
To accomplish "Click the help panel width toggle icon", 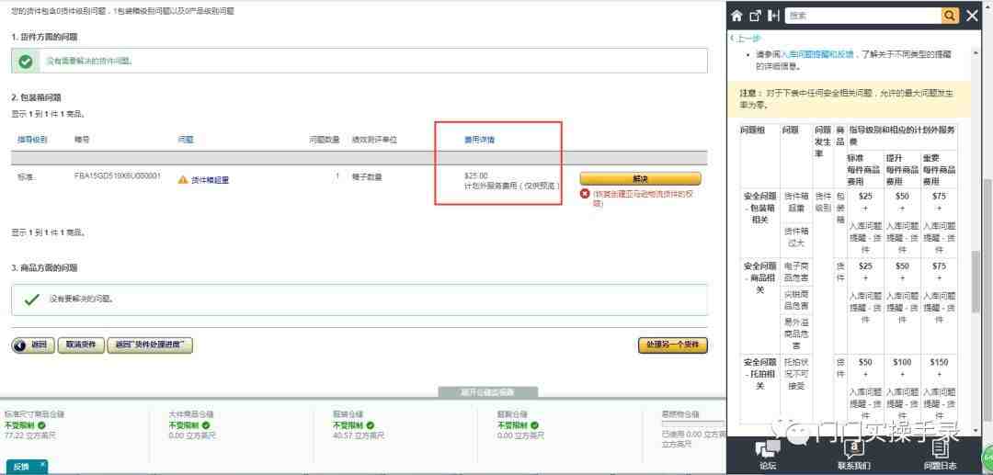I will click(x=773, y=16).
